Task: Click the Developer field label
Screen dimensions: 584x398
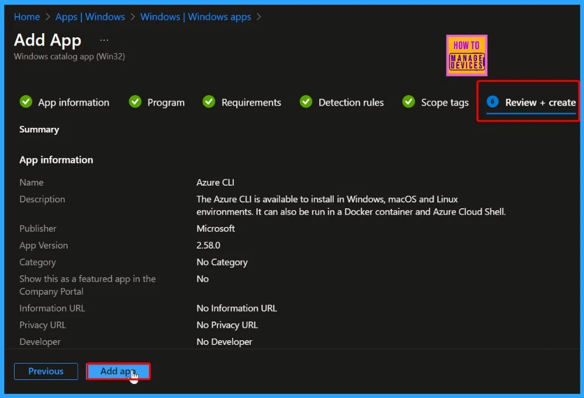Action: click(40, 342)
